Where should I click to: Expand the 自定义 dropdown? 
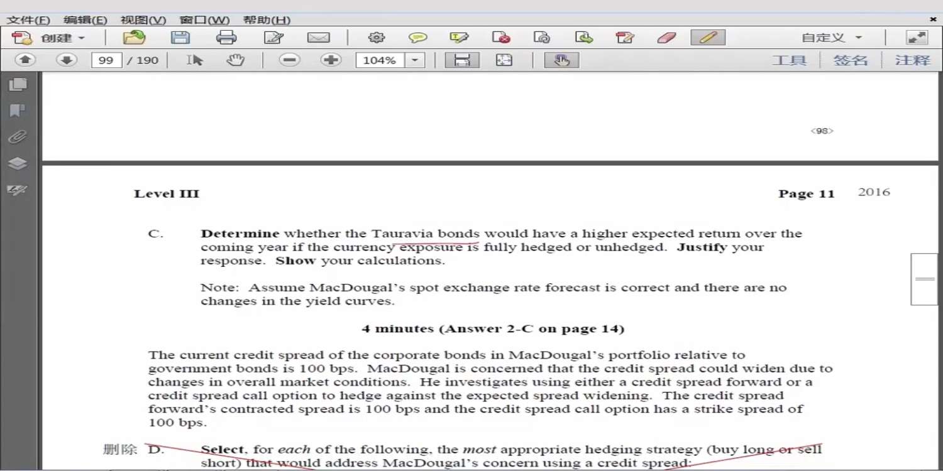point(858,38)
